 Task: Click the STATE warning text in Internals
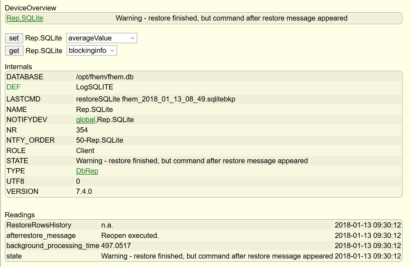point(192,161)
